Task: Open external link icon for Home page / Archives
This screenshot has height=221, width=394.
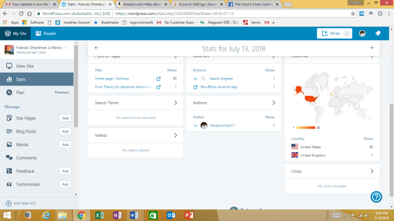Action: click(158, 79)
